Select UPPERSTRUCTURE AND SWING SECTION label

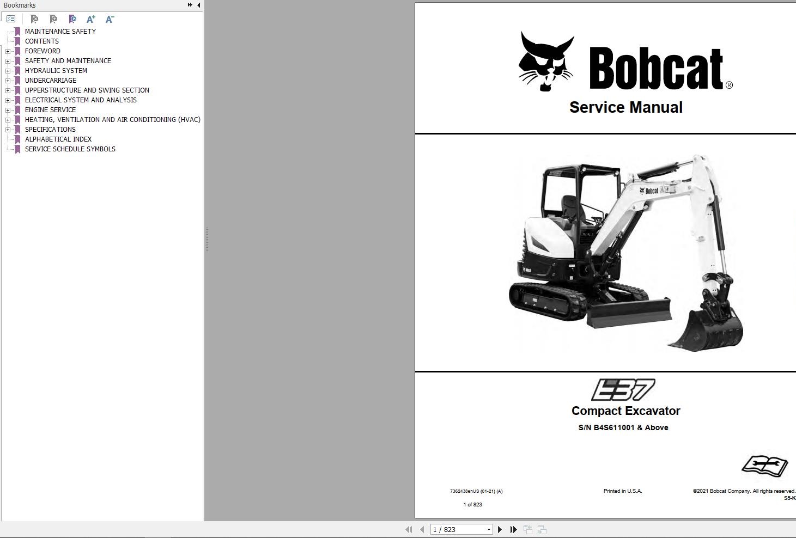click(x=87, y=90)
